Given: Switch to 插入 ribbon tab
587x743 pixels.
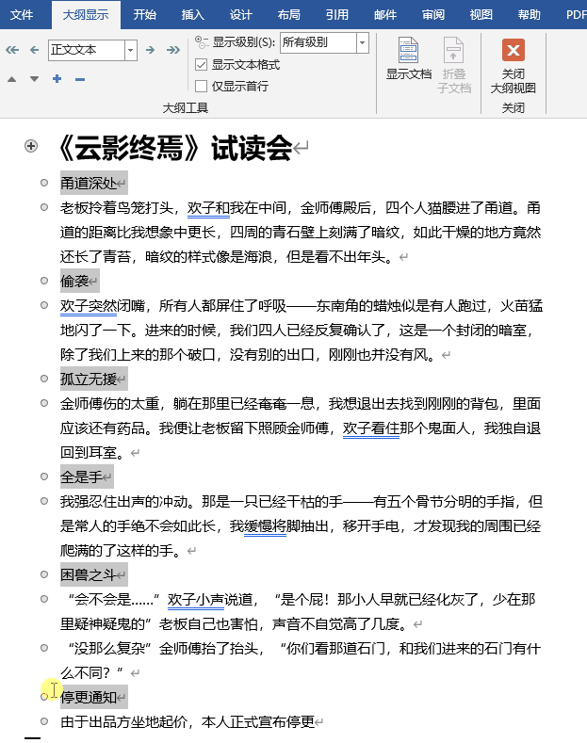Looking at the screenshot, I should click(x=192, y=15).
